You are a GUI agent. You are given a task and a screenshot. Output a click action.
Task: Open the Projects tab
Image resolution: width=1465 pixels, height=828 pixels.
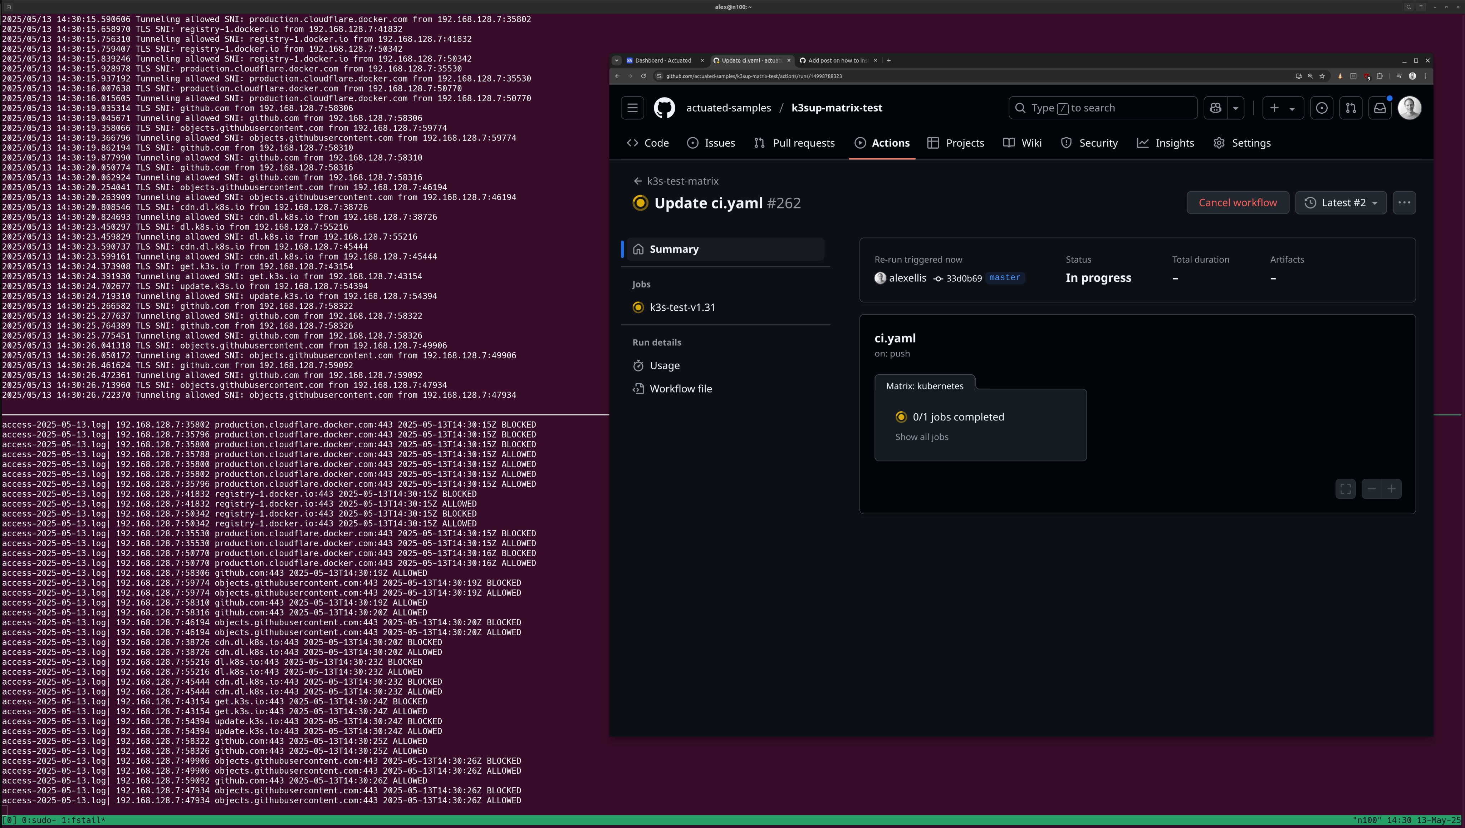tap(956, 143)
